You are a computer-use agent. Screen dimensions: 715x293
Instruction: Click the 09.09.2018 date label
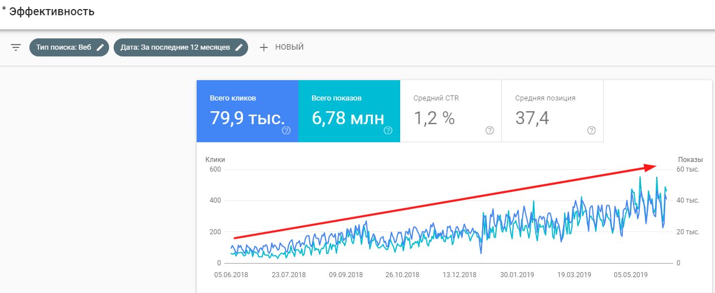(x=346, y=275)
